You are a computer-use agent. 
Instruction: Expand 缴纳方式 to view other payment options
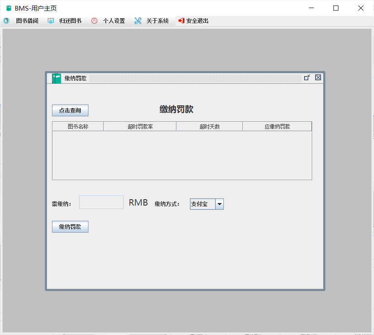coord(220,204)
